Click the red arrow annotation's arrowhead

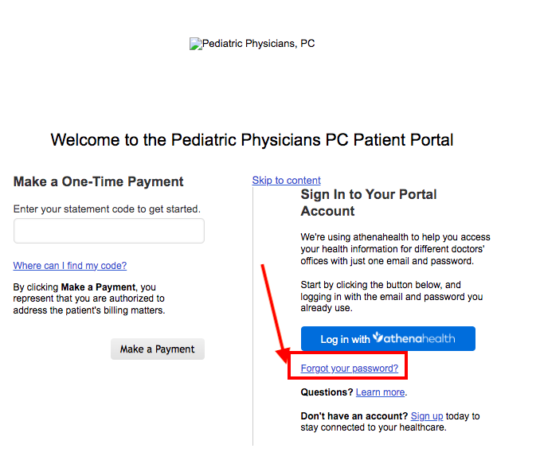tap(284, 354)
